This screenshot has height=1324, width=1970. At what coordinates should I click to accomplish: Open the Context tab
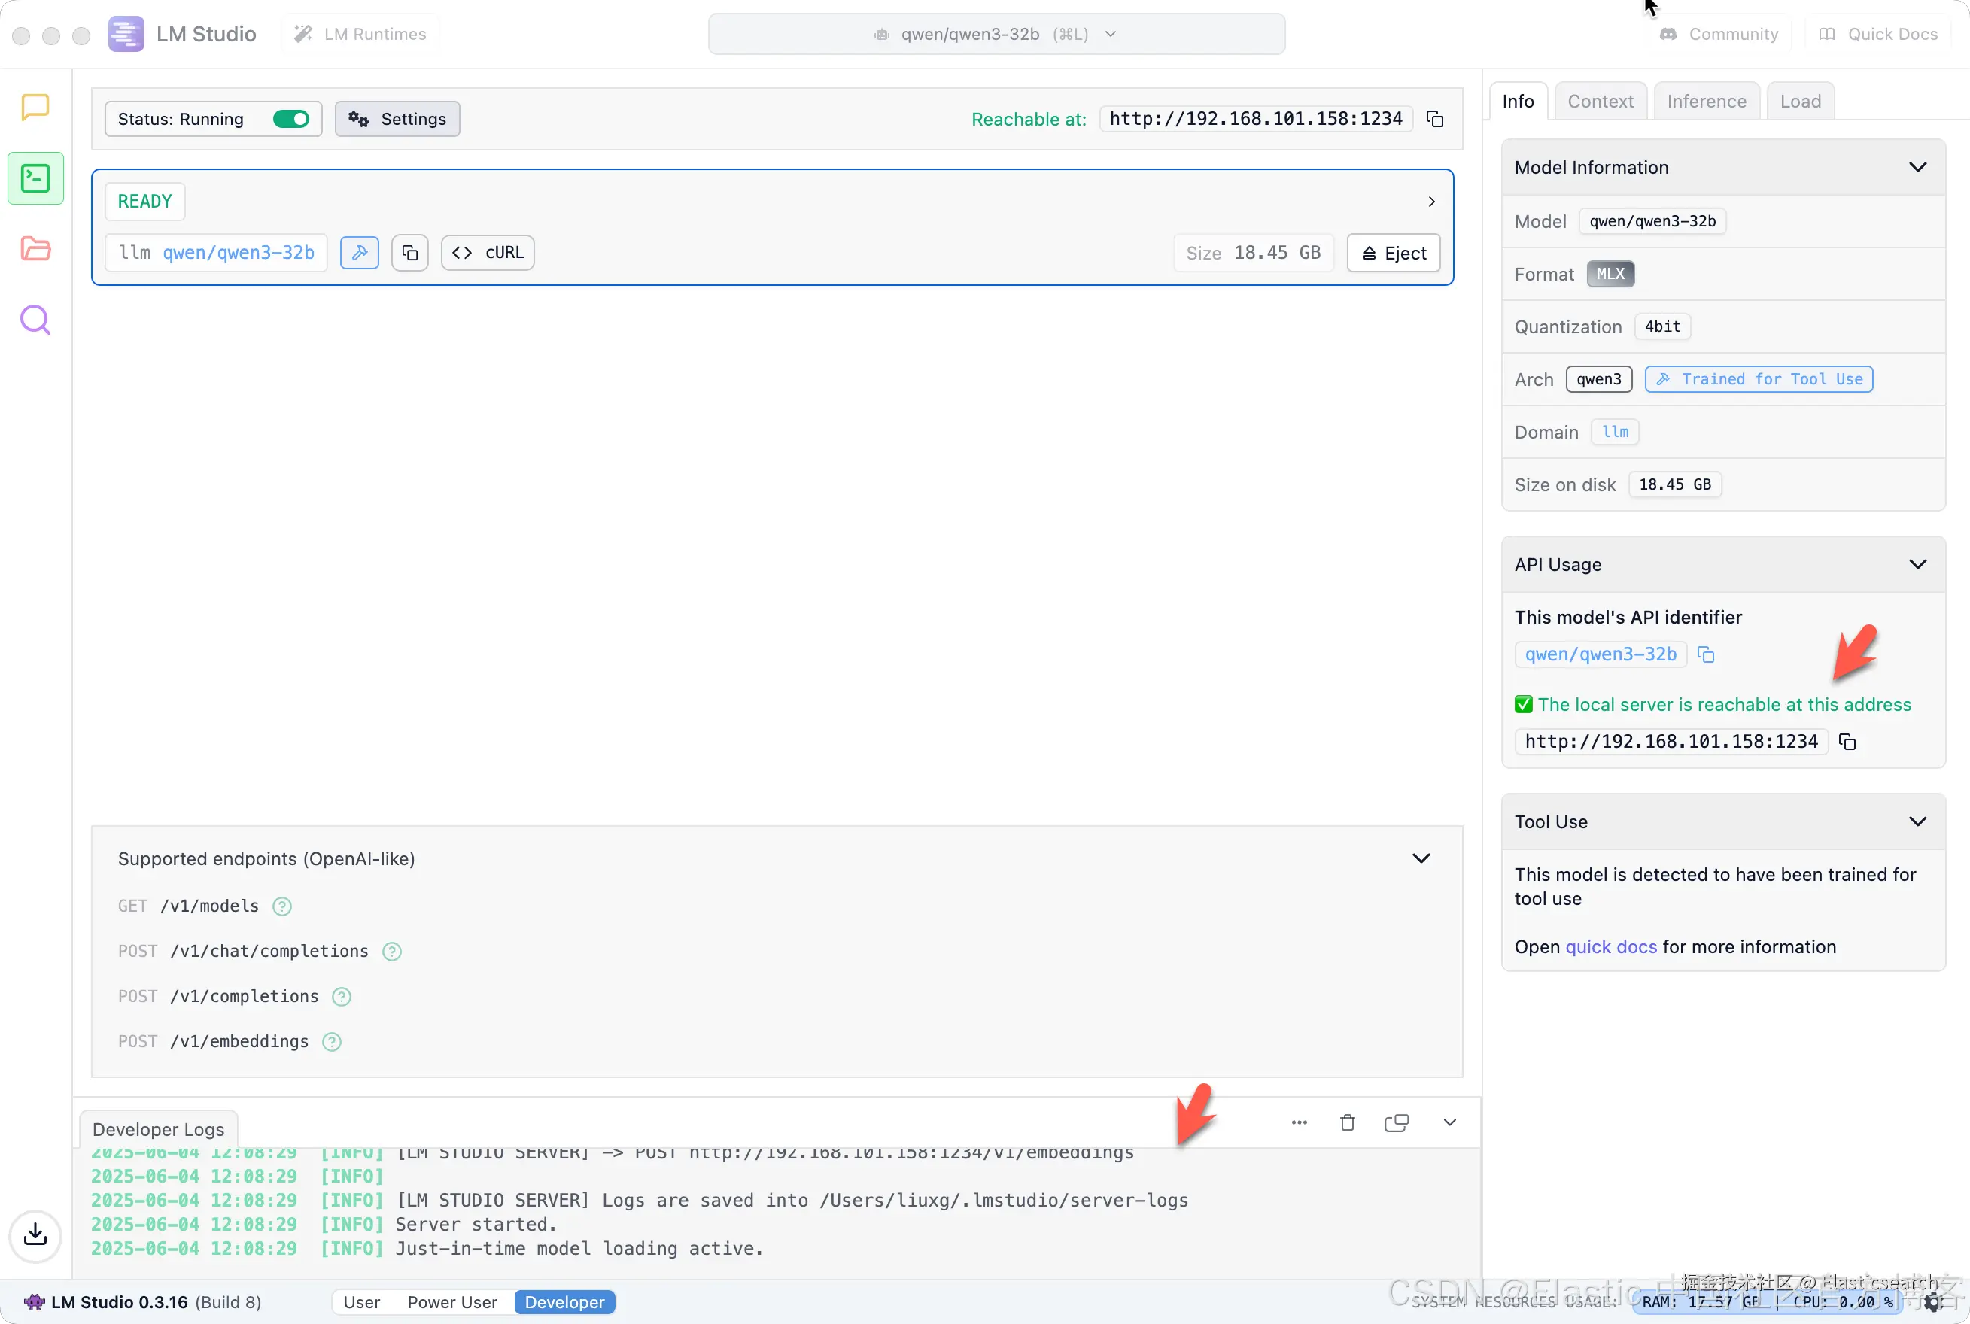click(x=1599, y=102)
